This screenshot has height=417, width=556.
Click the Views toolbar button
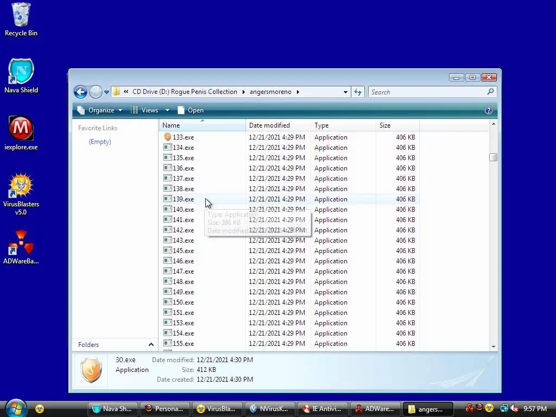pyautogui.click(x=144, y=110)
